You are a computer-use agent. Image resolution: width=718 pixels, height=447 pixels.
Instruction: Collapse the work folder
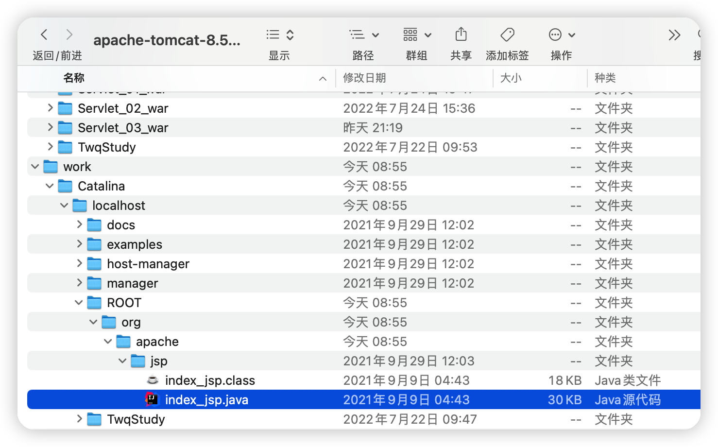[x=34, y=166]
